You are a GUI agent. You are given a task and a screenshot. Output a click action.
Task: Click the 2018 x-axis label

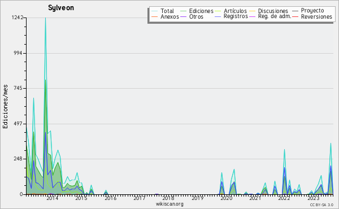click(168, 198)
